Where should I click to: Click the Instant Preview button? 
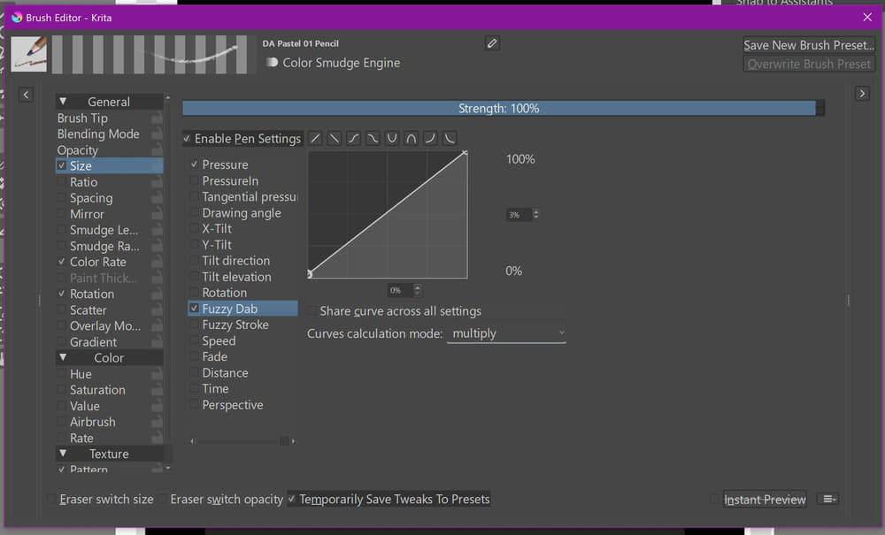pos(765,500)
